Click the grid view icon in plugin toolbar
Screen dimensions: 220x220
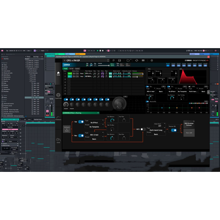143,60
